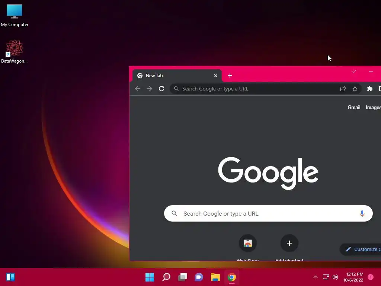Open the notification badge
The image size is (381, 286).
click(x=371, y=277)
